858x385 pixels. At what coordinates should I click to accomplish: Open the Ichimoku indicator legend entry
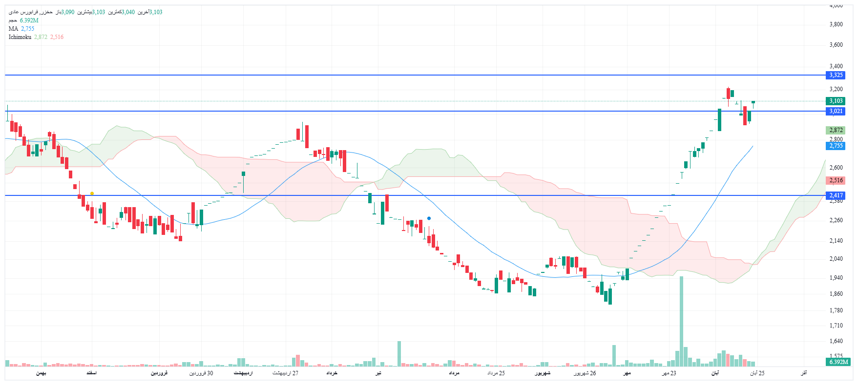[20, 37]
